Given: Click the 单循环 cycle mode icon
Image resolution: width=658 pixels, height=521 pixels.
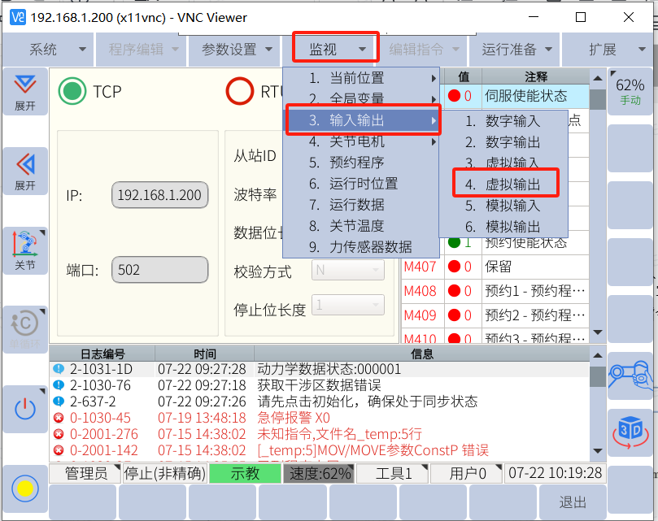Looking at the screenshot, I should 25,328.
